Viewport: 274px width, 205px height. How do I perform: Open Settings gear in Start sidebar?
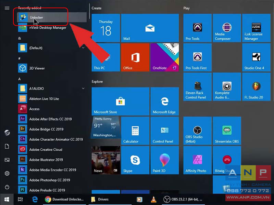[x=7, y=173]
